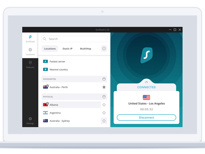205x154 pixels.
Task: Click the large Surfshark logo
Action: pyautogui.click(x=146, y=55)
